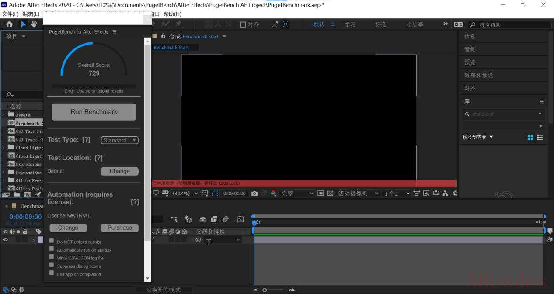Screen dimensions: 554x294
Task: Click the show channel color icon
Action: click(x=273, y=193)
